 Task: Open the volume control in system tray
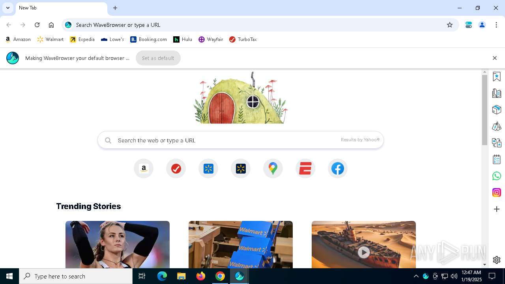click(454, 276)
